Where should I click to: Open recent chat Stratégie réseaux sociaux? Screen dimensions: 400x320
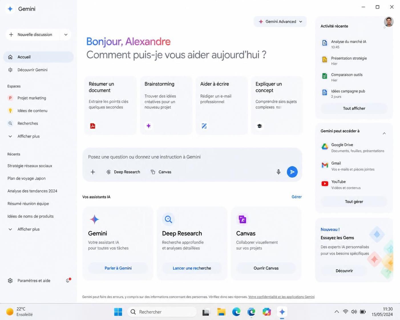30,166
